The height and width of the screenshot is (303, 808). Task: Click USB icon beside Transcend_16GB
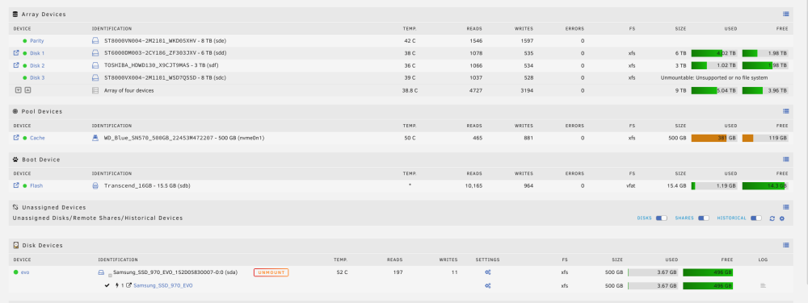95,185
